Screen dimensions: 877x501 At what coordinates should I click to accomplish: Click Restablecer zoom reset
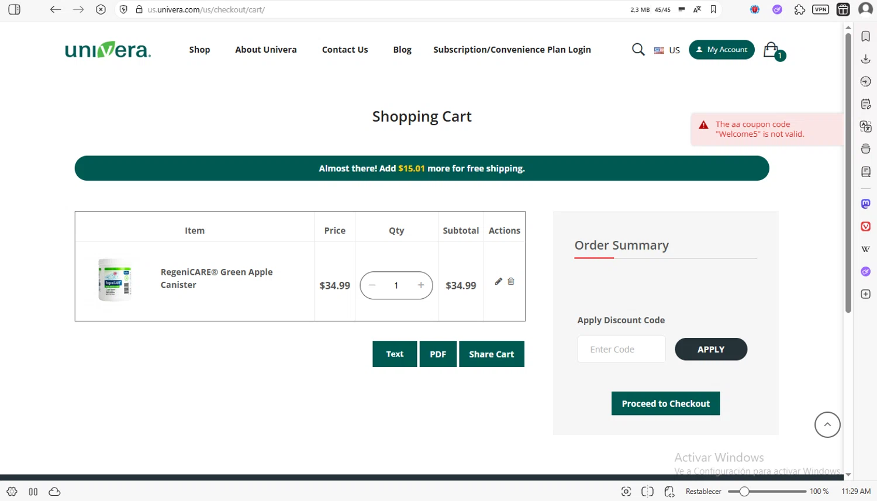703,492
